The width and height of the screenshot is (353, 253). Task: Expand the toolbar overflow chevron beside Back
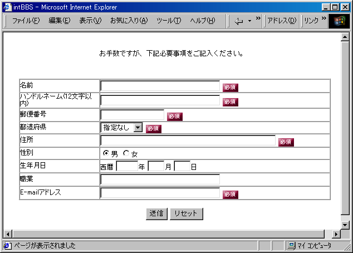click(x=258, y=18)
